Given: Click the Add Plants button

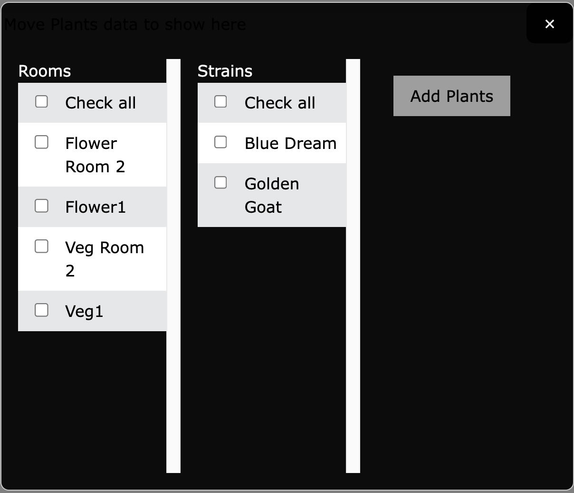Looking at the screenshot, I should click(451, 96).
